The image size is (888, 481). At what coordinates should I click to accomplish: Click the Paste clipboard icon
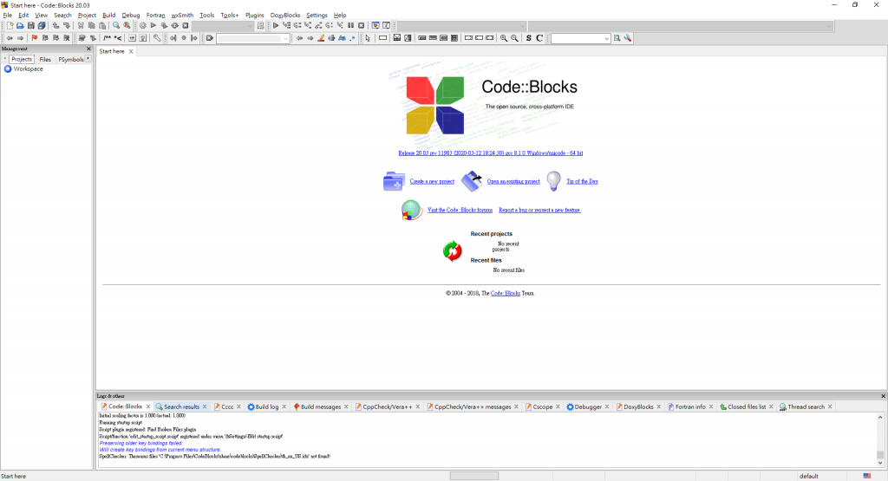pyautogui.click(x=102, y=25)
